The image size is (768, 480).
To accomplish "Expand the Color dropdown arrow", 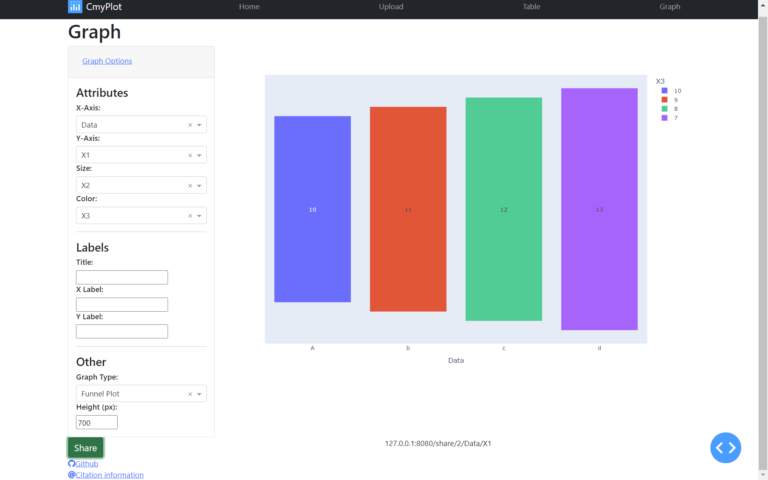I will tap(199, 216).
